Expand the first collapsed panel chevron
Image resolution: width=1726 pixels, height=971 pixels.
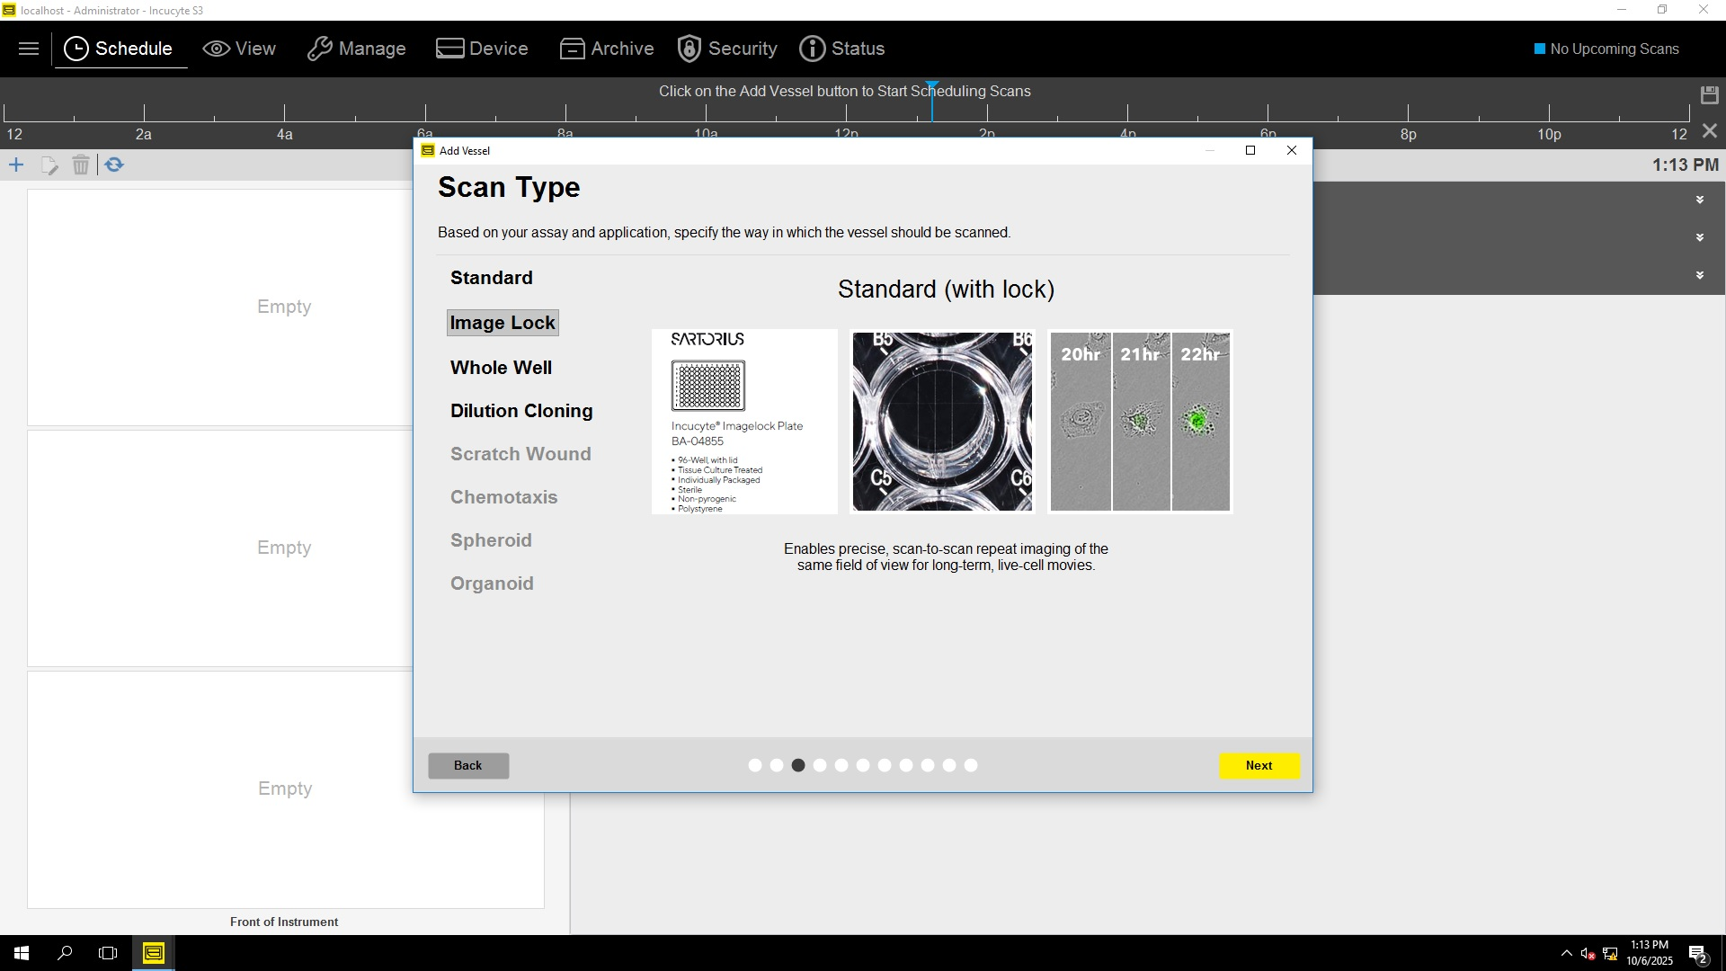(1699, 200)
